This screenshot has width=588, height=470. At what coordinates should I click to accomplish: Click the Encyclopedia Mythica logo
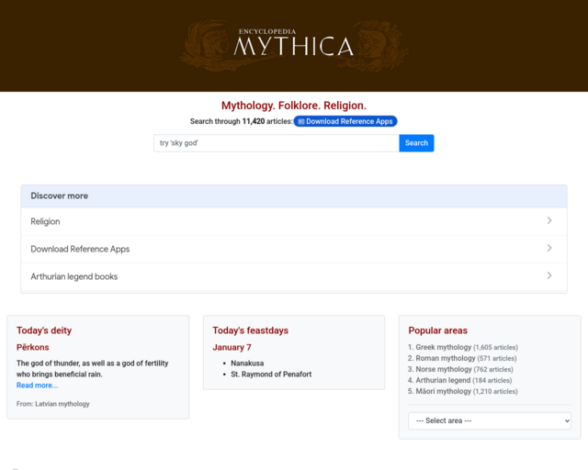pos(294,45)
